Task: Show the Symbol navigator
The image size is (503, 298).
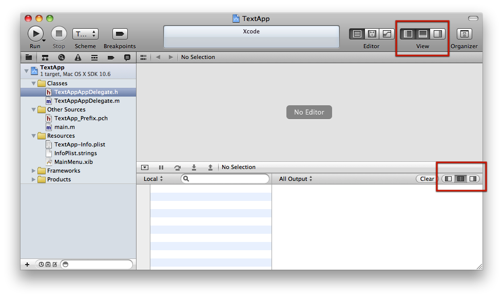Action: point(45,58)
